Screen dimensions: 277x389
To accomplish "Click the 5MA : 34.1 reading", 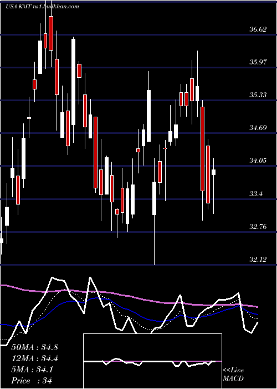I will click(32, 370).
